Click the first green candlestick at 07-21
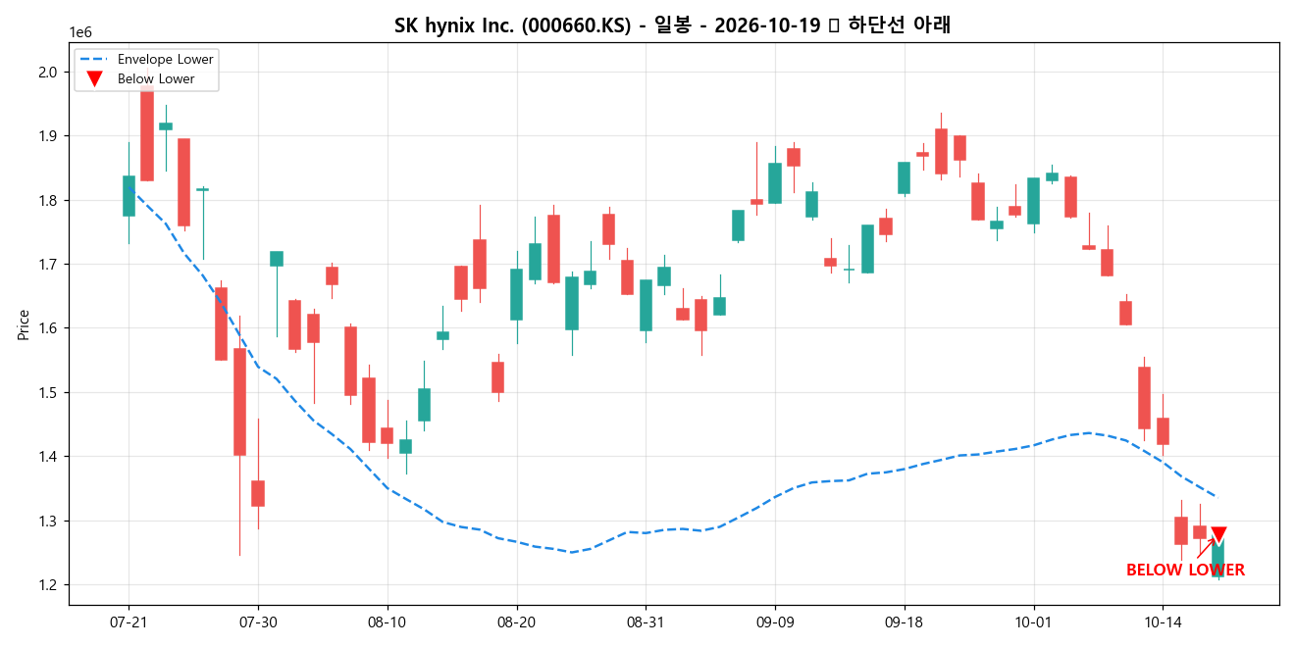 click(129, 196)
